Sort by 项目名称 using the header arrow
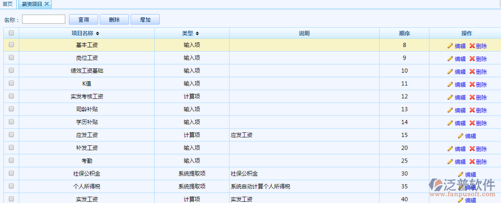This screenshot has height=203, width=501. click(x=98, y=33)
